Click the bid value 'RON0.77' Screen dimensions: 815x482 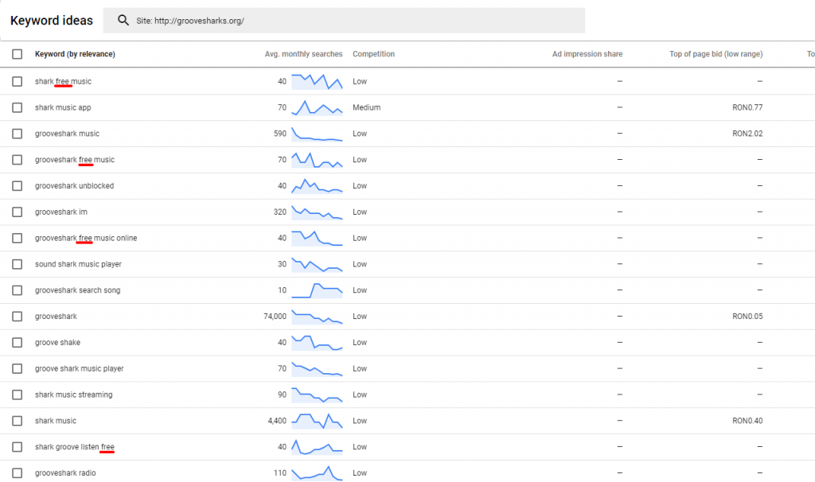[747, 107]
